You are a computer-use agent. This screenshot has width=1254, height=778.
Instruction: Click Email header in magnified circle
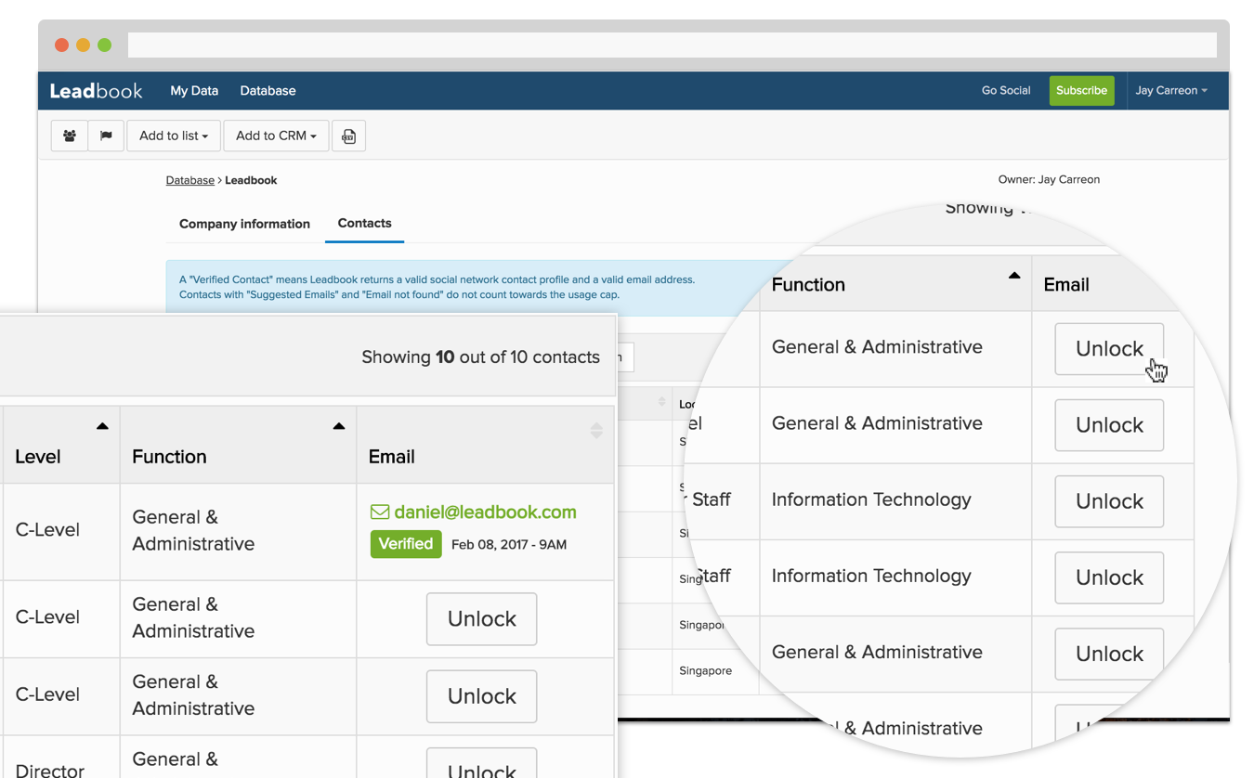pos(1066,285)
